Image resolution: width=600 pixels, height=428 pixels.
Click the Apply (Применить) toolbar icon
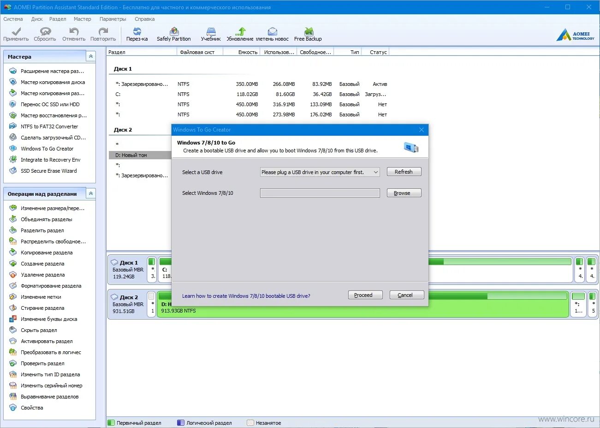16,34
